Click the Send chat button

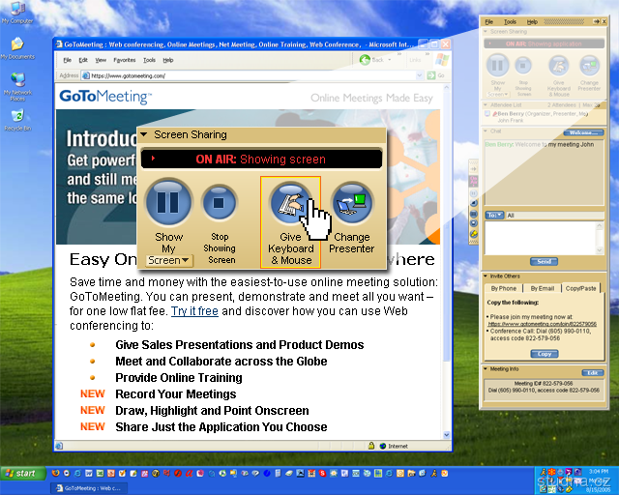(544, 261)
